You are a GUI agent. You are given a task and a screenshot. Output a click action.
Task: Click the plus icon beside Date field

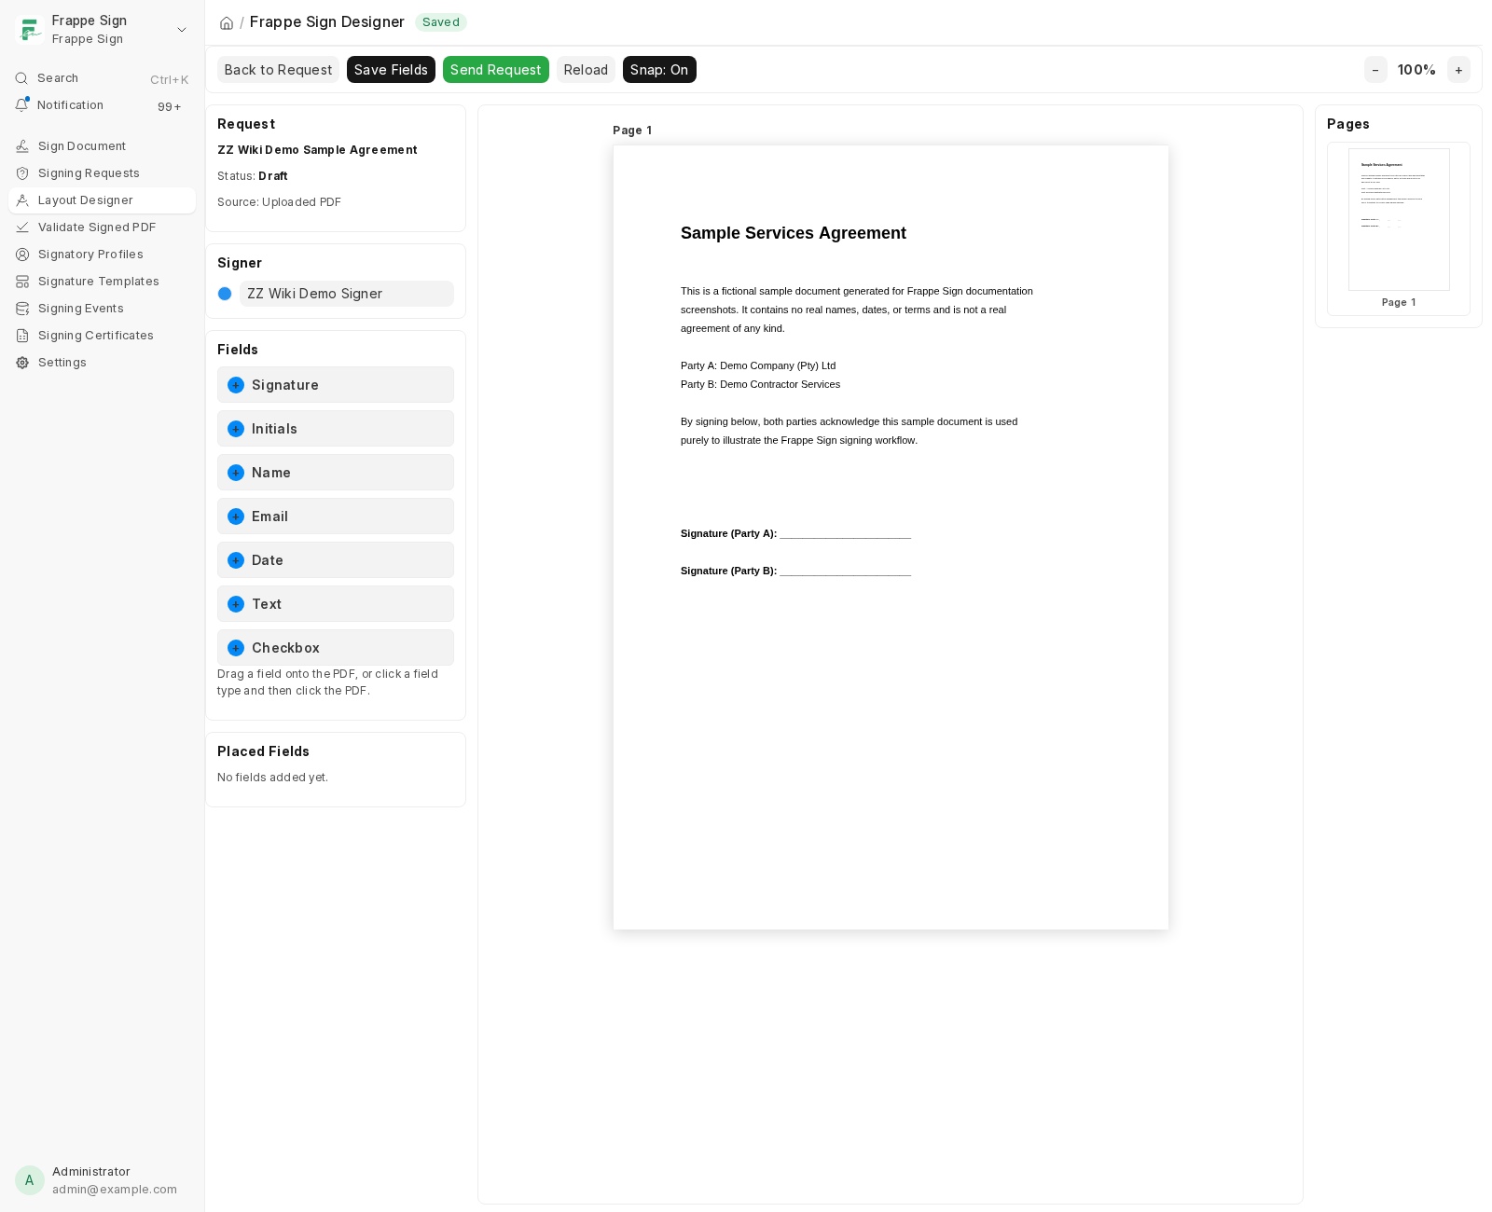(236, 560)
